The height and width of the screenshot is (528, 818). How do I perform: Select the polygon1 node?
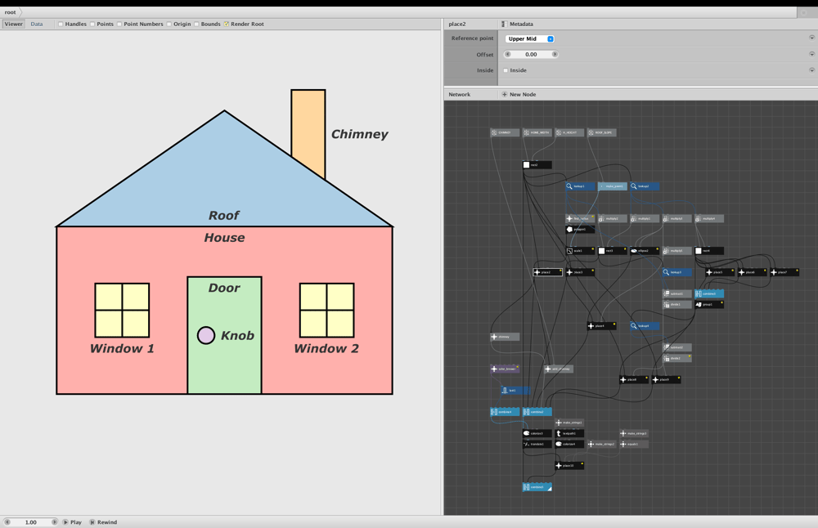[x=580, y=230]
